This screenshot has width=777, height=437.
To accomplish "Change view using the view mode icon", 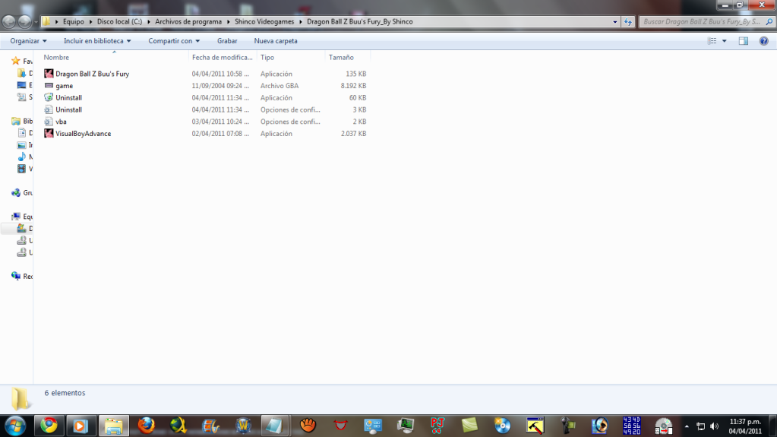I will tap(712, 41).
